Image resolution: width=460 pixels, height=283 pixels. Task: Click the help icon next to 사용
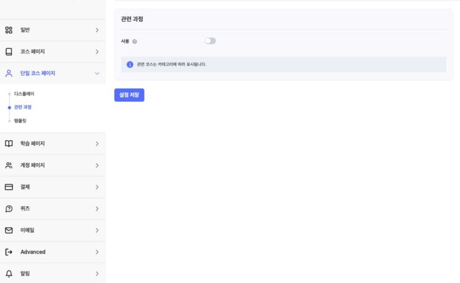point(134,41)
